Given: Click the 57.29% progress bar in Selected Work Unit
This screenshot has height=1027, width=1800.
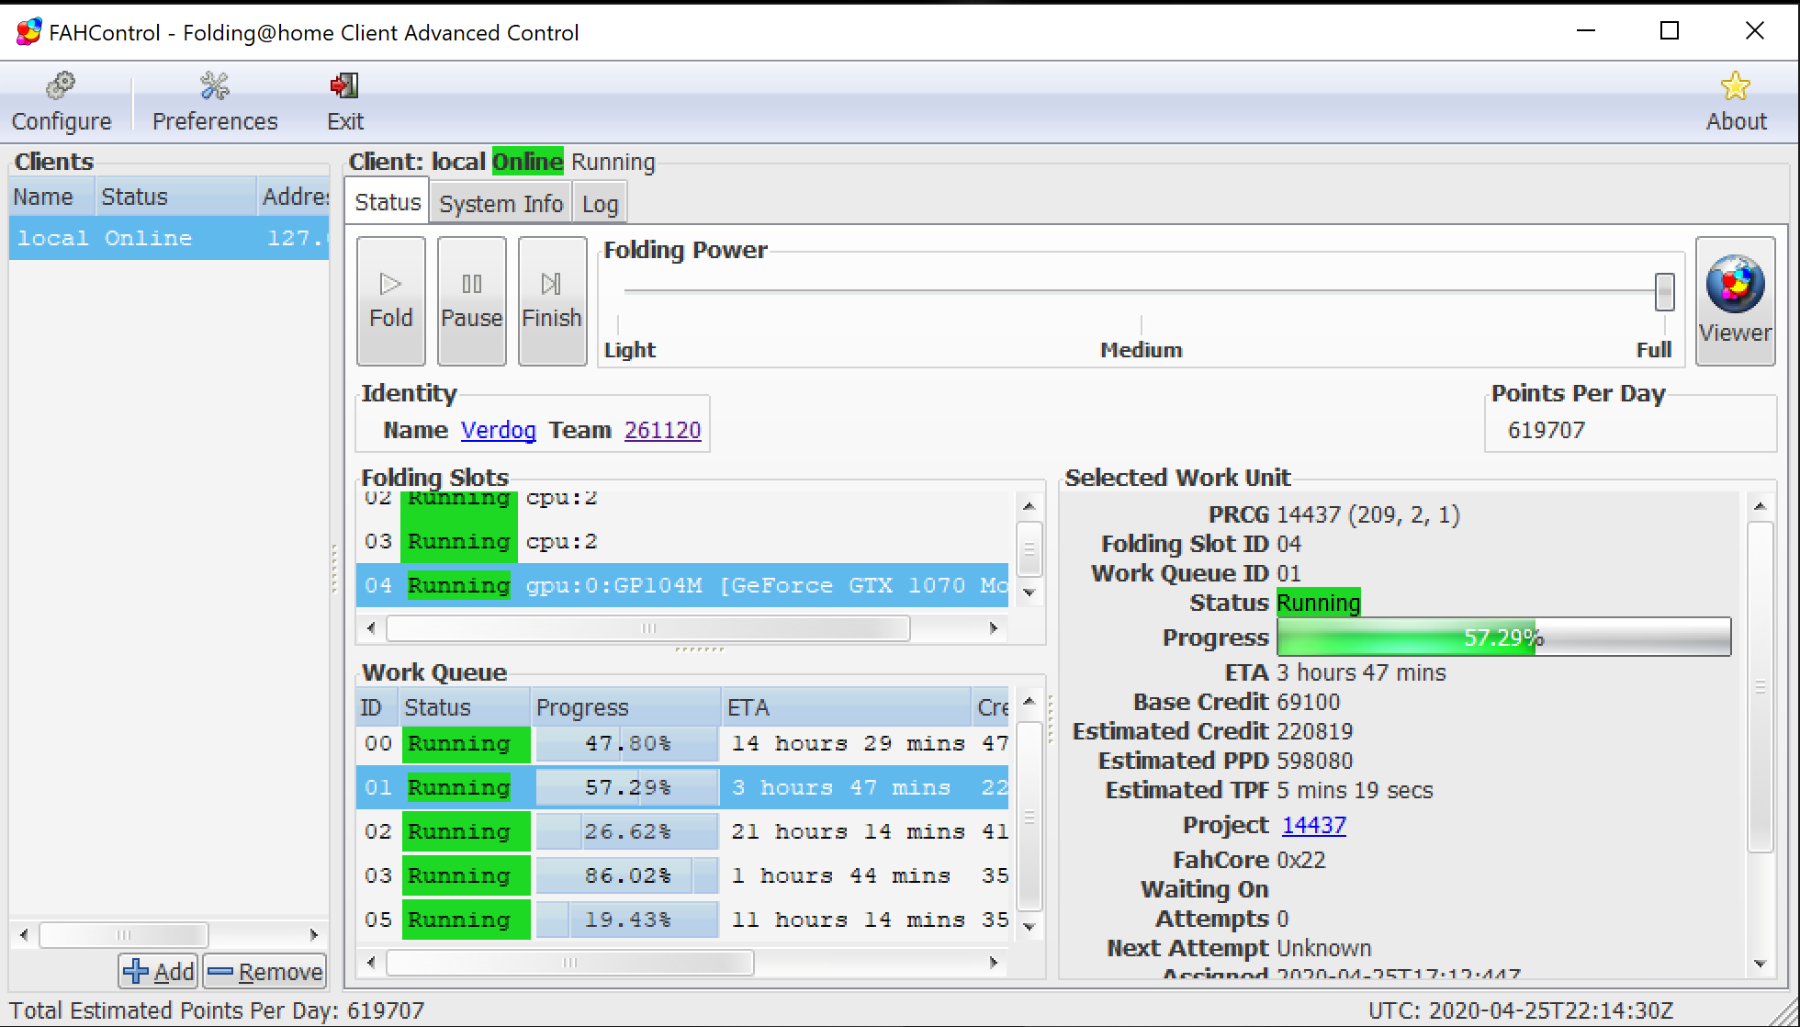Looking at the screenshot, I should 1503,637.
